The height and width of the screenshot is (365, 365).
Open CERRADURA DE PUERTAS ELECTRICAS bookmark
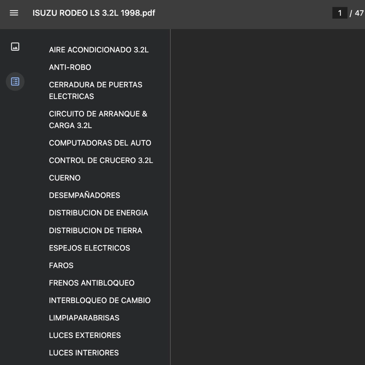pos(96,91)
